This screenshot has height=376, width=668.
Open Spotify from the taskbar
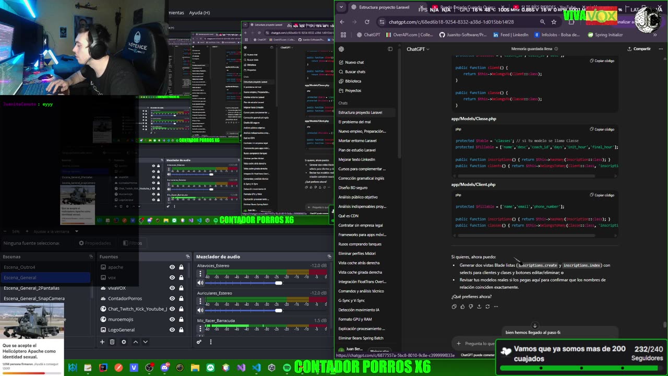point(287,368)
